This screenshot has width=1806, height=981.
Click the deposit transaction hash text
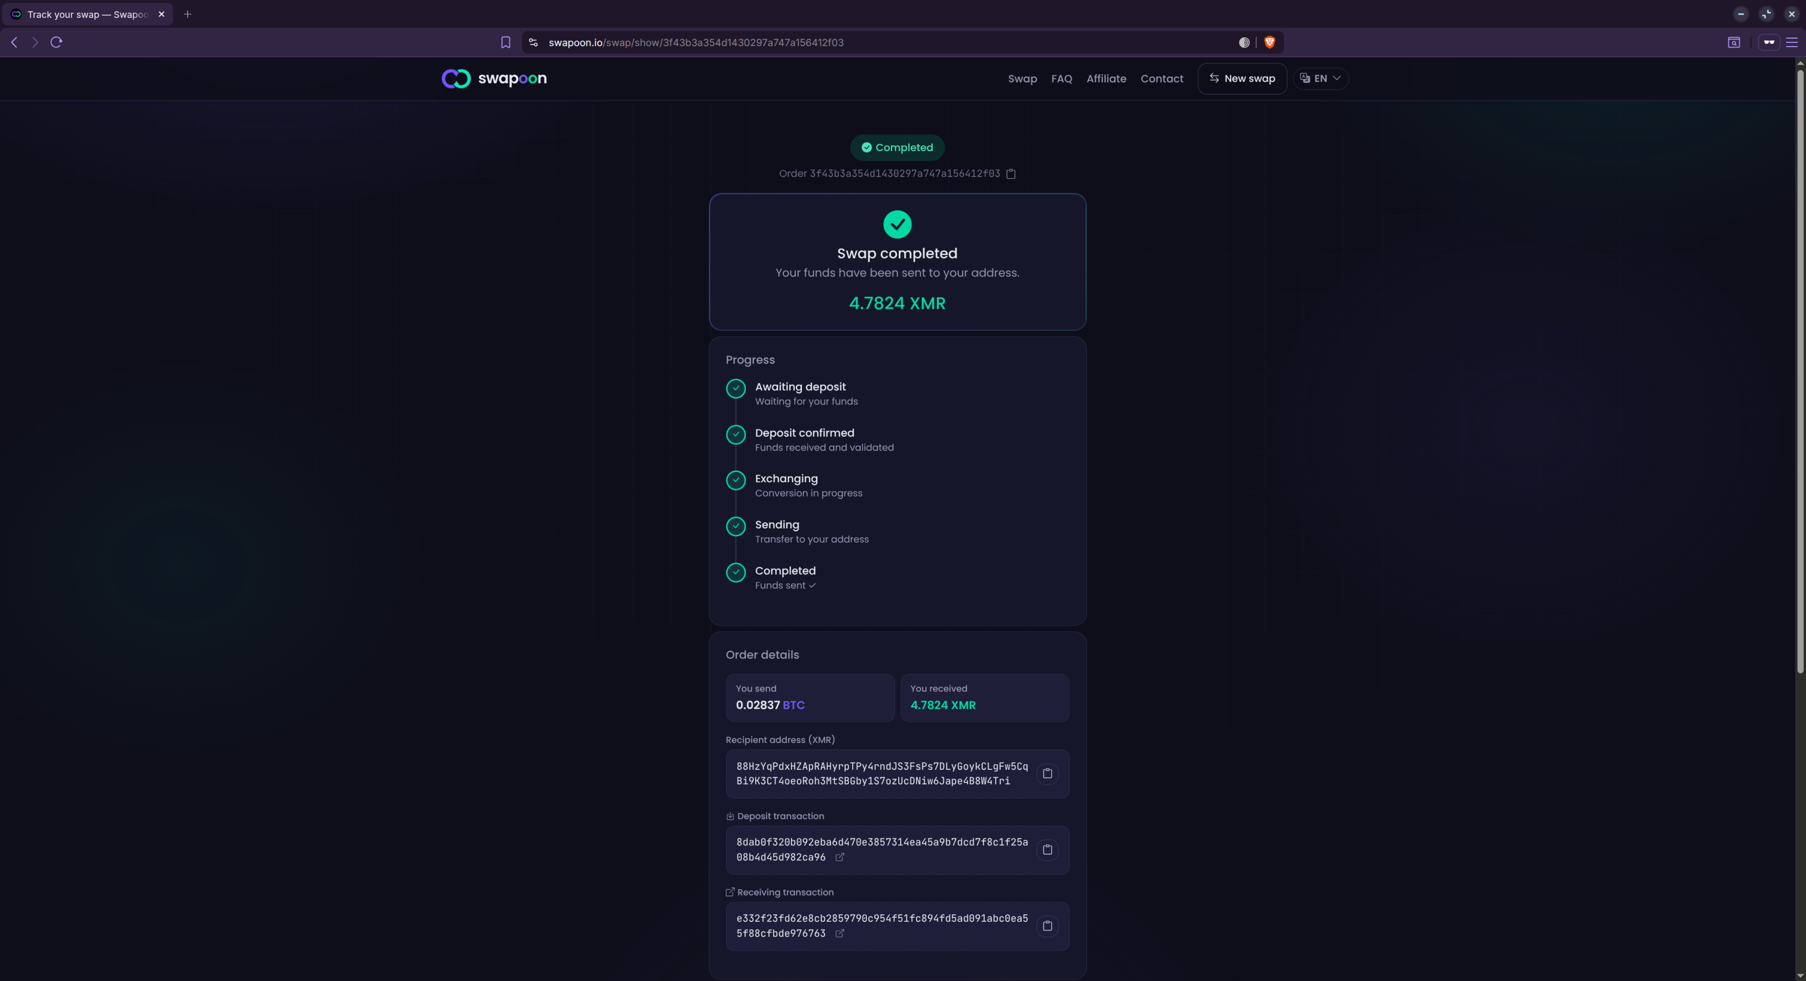tap(882, 850)
